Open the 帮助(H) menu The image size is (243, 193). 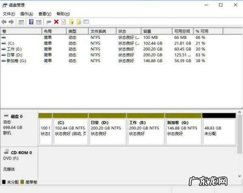[63, 14]
